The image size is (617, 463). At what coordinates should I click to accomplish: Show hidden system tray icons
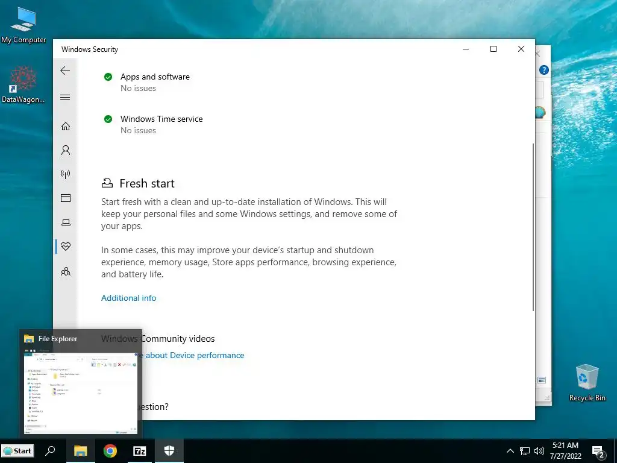(510, 451)
